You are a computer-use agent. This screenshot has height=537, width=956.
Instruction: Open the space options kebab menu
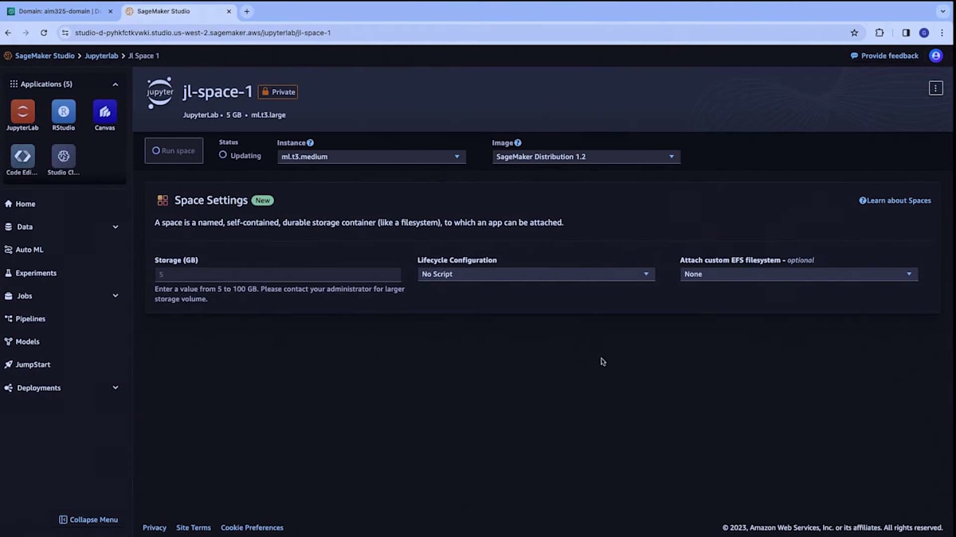click(936, 88)
